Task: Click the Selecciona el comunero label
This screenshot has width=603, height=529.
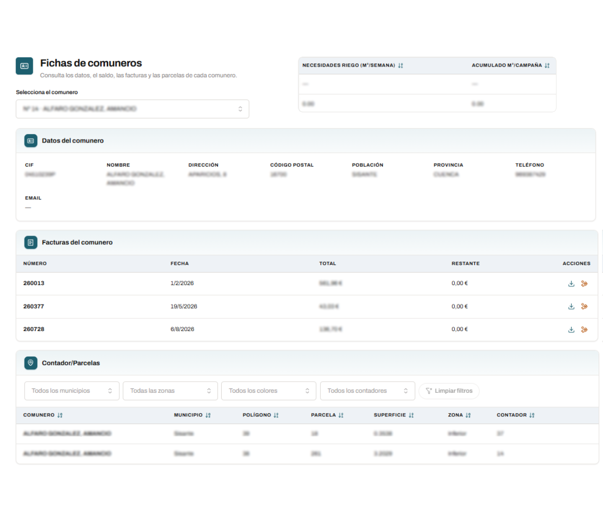Action: click(x=47, y=93)
